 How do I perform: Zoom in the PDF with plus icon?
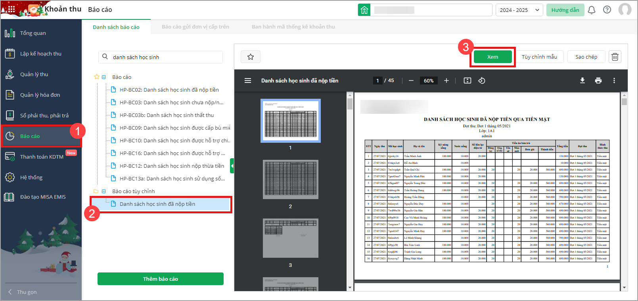click(x=446, y=81)
